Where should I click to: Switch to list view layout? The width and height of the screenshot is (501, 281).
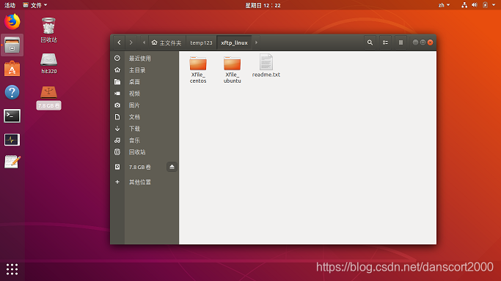[386, 42]
